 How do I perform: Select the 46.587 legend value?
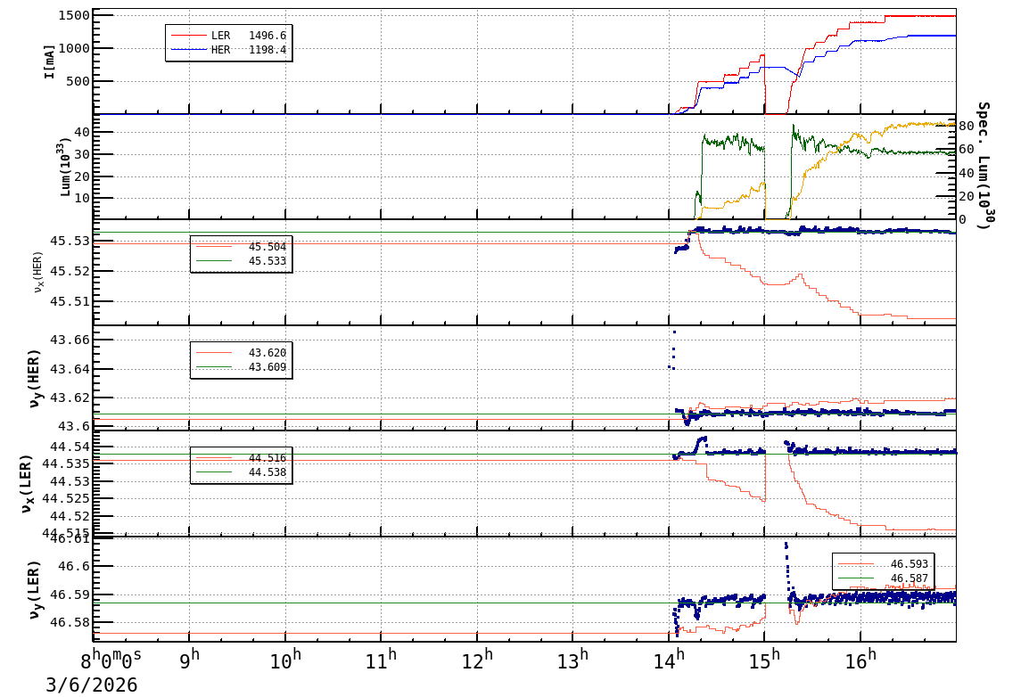coord(910,578)
